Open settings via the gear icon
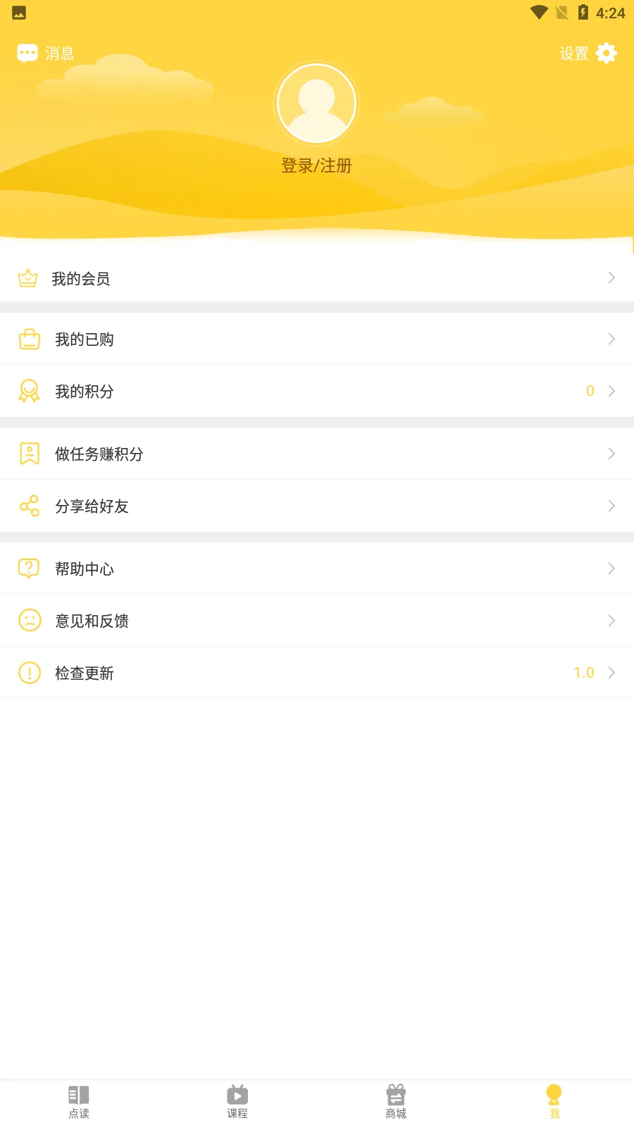 pos(606,54)
